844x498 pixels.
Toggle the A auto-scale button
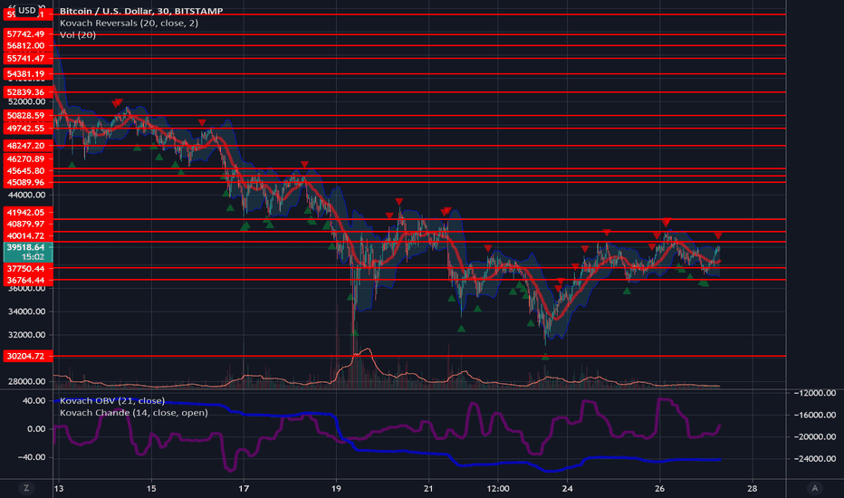pyautogui.click(x=814, y=488)
